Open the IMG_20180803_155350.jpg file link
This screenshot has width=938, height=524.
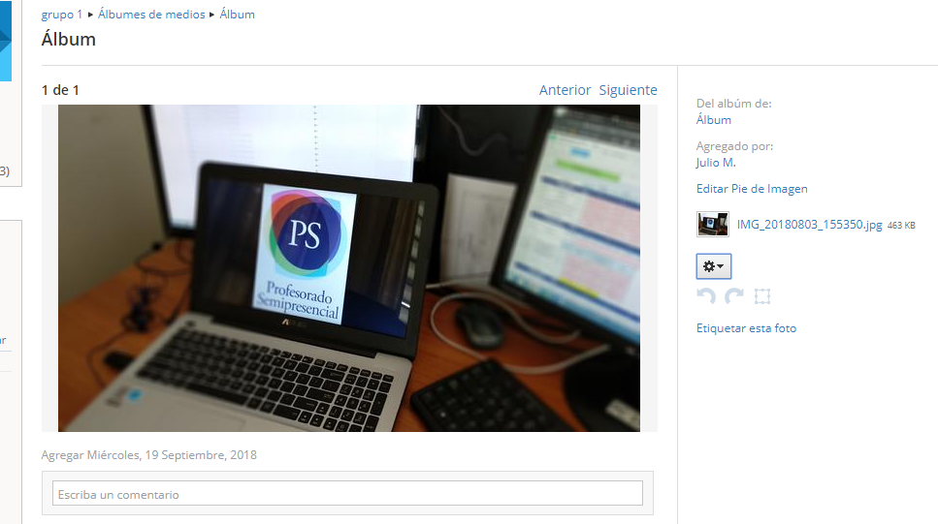(809, 225)
